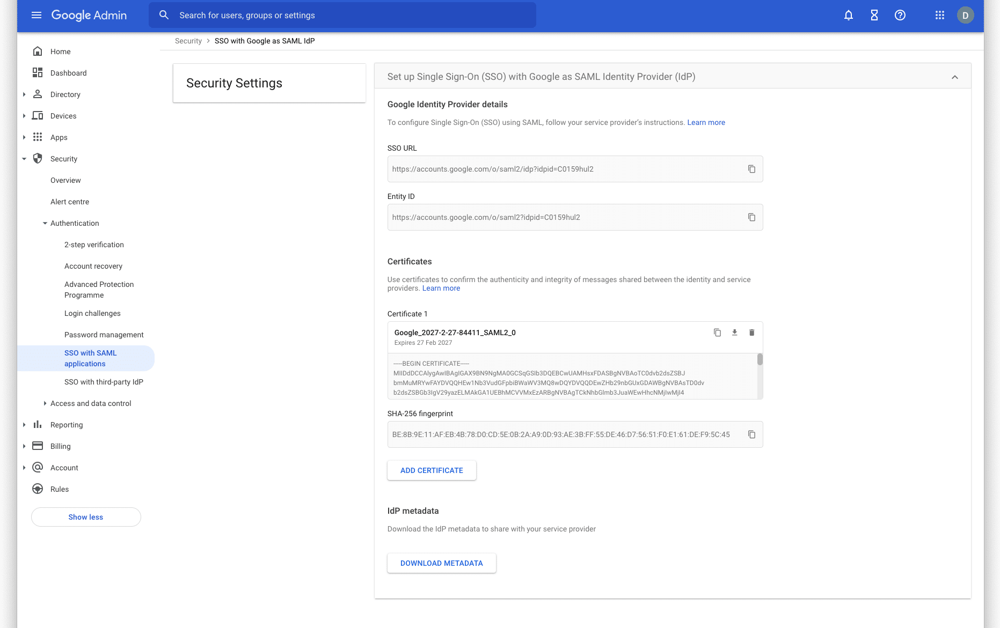Delete Certificate 1

pos(751,333)
